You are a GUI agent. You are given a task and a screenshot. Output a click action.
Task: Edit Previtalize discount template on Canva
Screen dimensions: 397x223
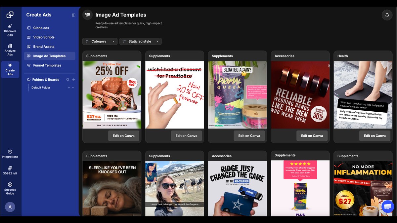point(187,136)
